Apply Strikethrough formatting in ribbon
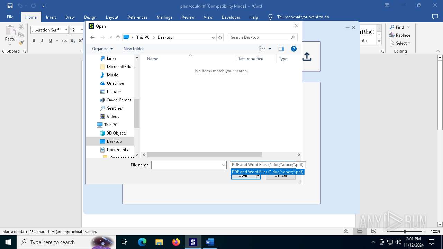443x249 pixels. [64, 40]
